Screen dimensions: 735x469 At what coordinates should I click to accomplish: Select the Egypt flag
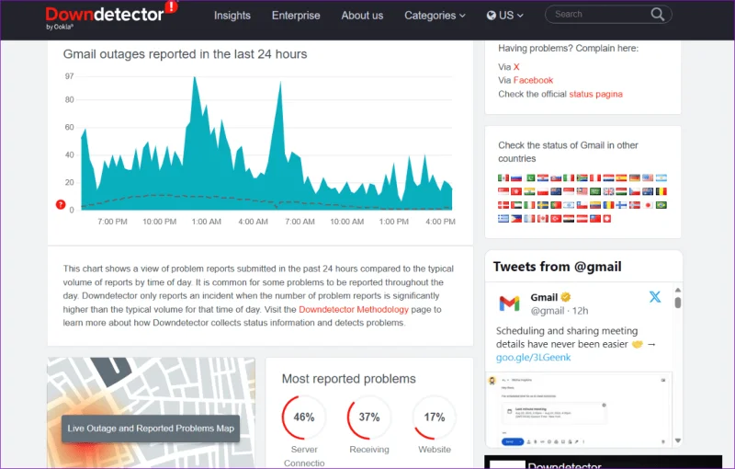pyautogui.click(x=569, y=219)
